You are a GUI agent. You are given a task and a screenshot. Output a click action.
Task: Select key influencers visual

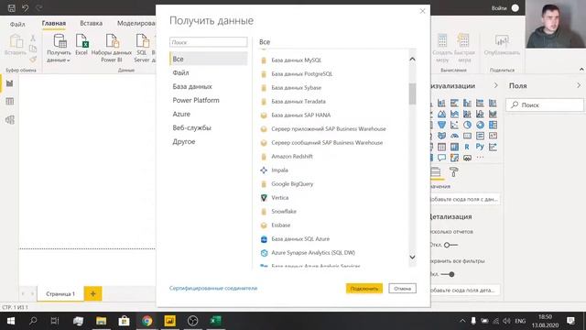pos(493,147)
